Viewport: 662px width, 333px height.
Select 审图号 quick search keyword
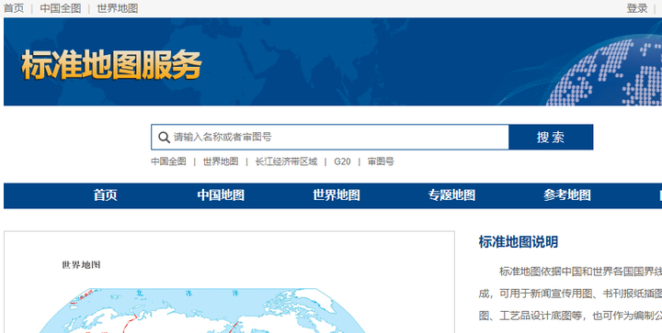pyautogui.click(x=381, y=161)
